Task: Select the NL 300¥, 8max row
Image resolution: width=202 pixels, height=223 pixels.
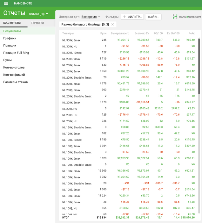Action: tap(128, 40)
